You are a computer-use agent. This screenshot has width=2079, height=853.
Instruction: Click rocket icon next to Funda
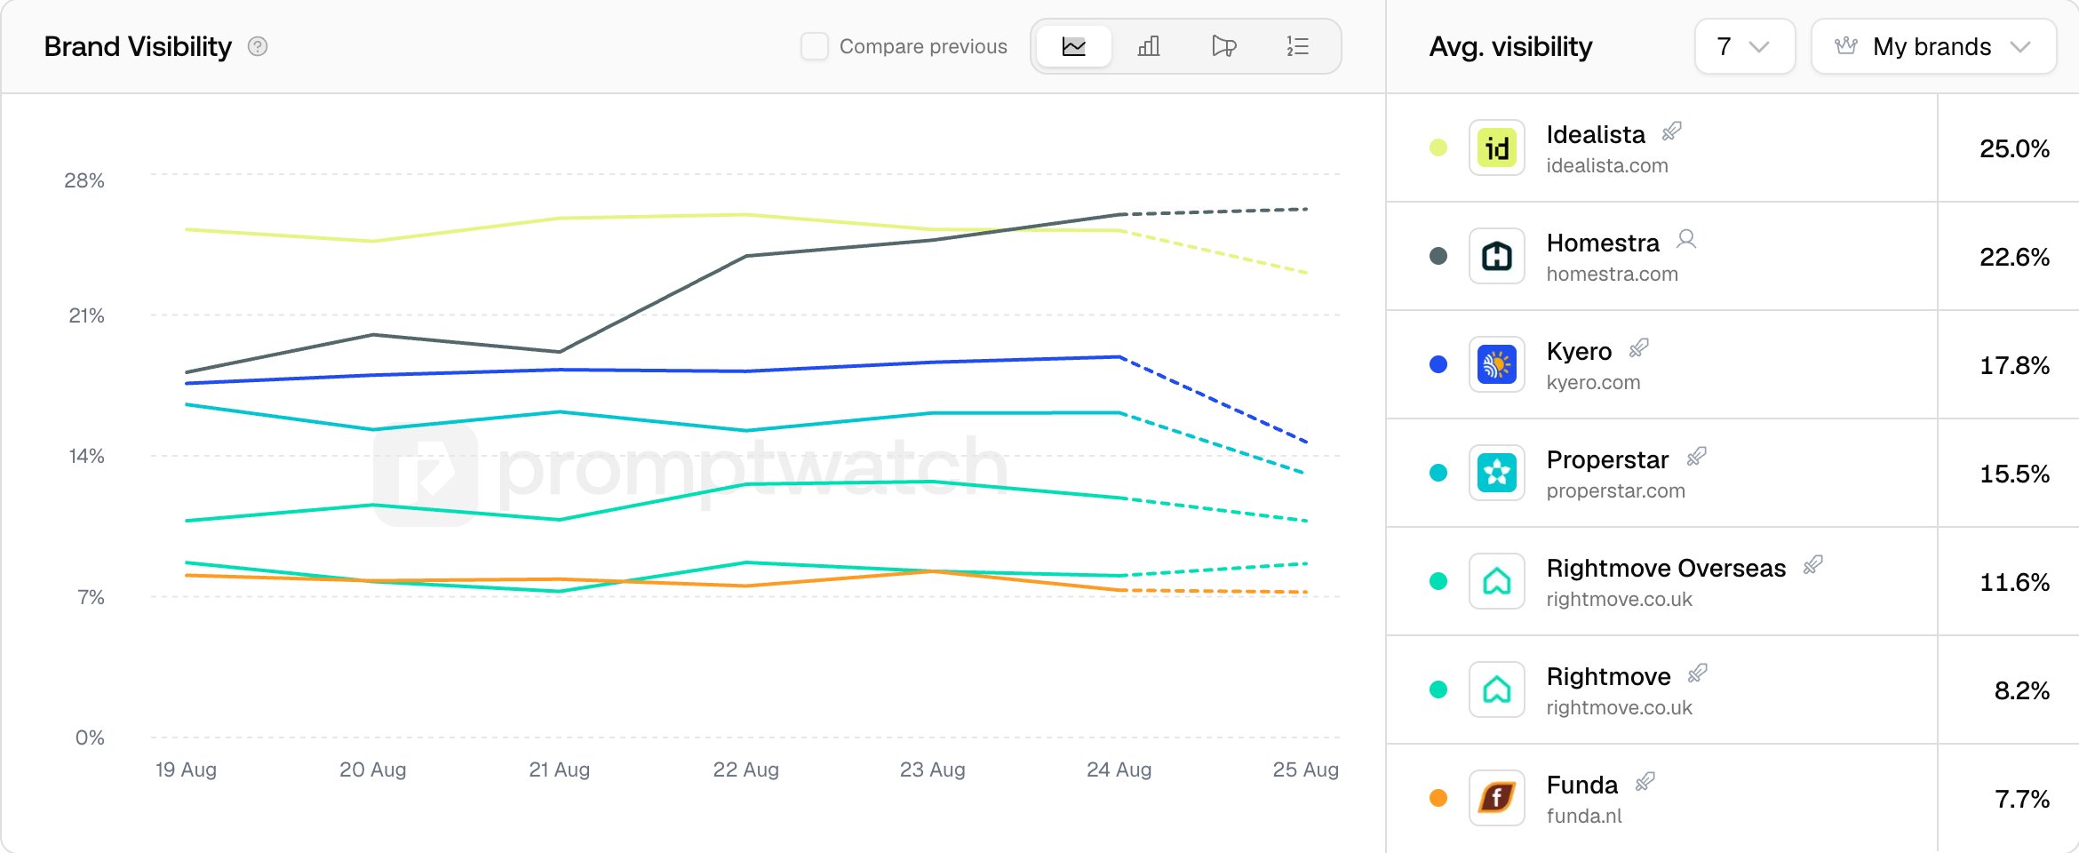pyautogui.click(x=1645, y=782)
